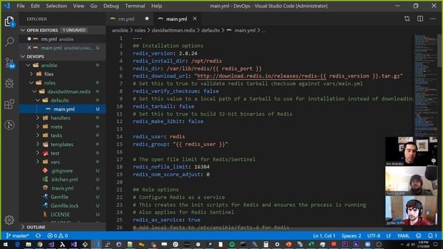Change indentation via Spaces: 2

(351, 235)
